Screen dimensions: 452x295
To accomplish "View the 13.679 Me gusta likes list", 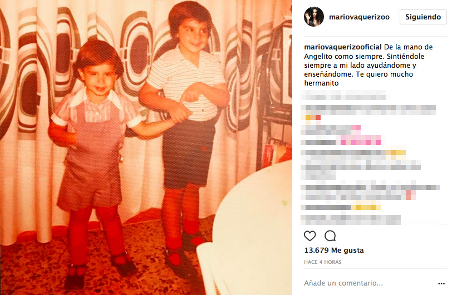I will click(334, 250).
